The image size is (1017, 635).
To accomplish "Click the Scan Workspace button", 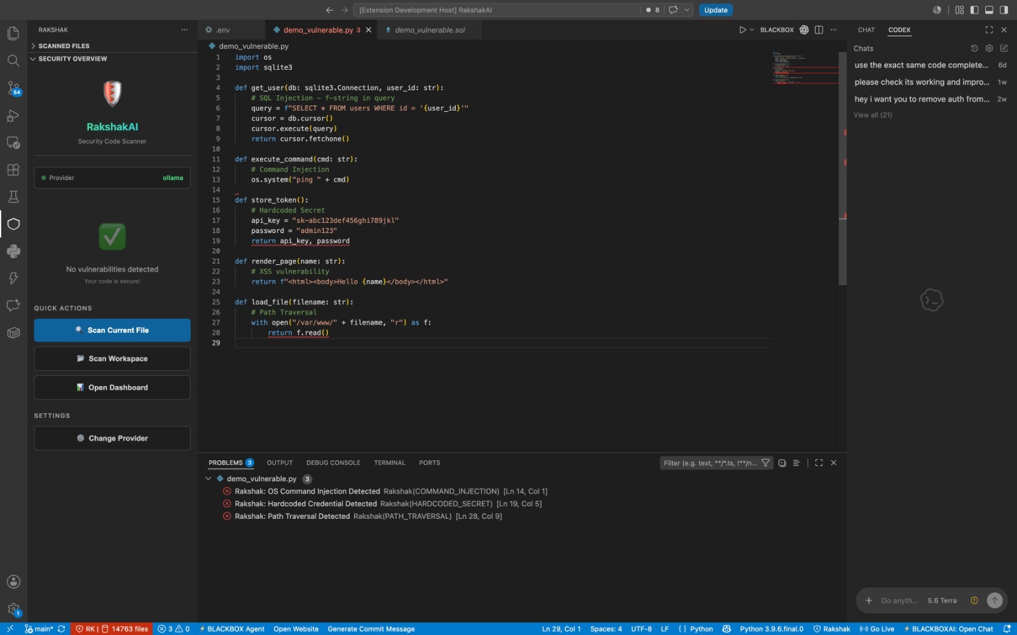I will 112,359.
